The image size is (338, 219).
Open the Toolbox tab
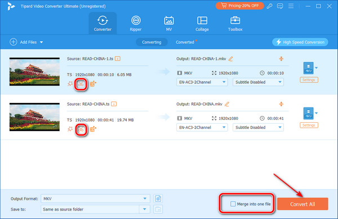coord(235,23)
